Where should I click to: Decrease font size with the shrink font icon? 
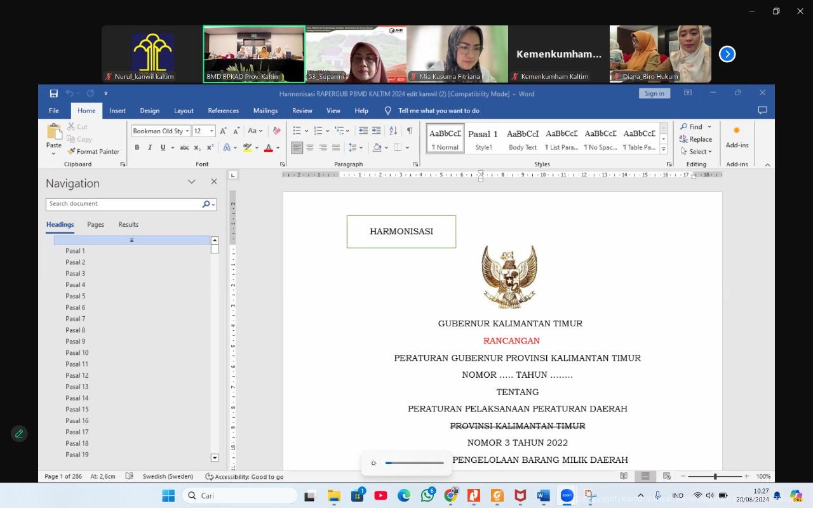pos(236,131)
